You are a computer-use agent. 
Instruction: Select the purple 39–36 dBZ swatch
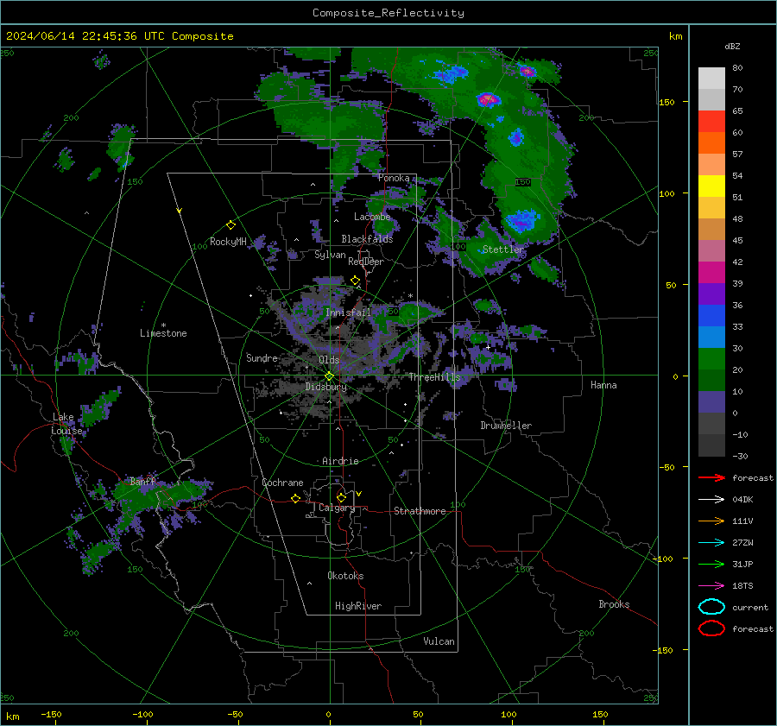tap(711, 294)
